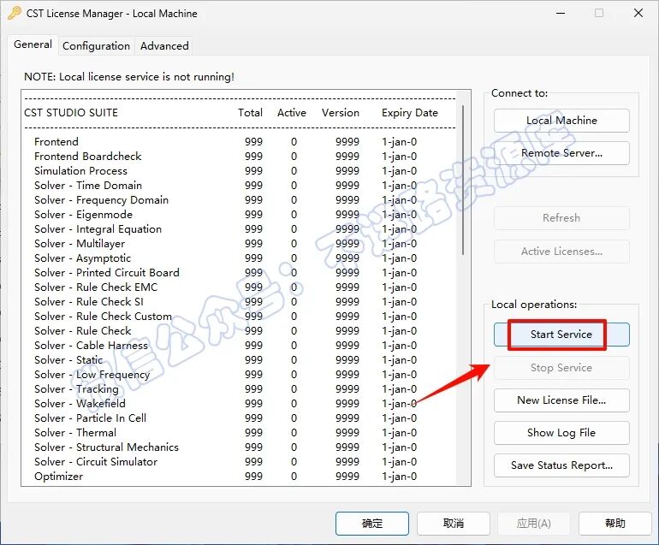The image size is (659, 545).
Task: Select Solver - Particle In Cell
Action: coord(240,418)
